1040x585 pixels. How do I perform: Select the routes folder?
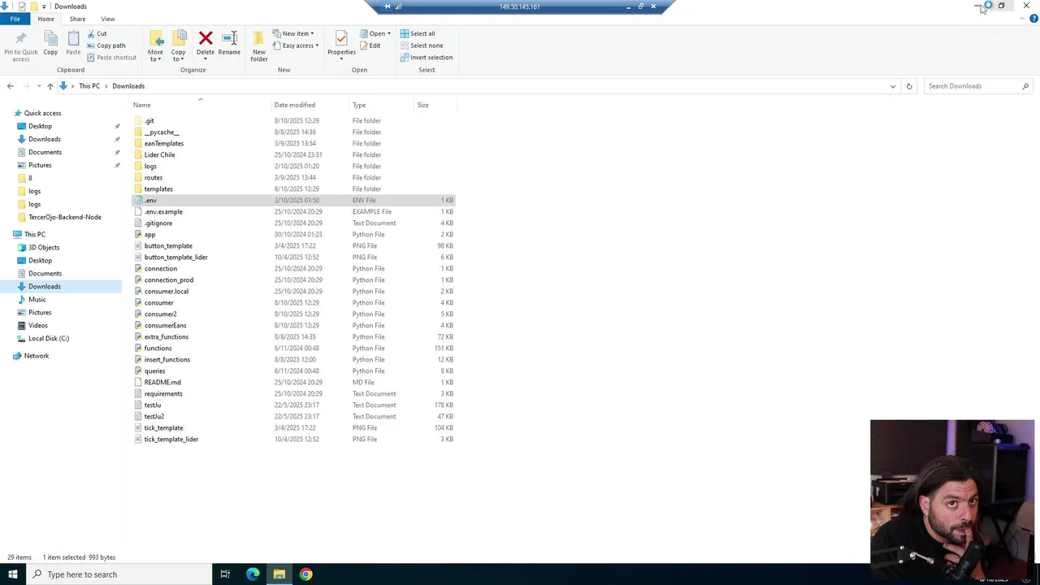(x=154, y=177)
